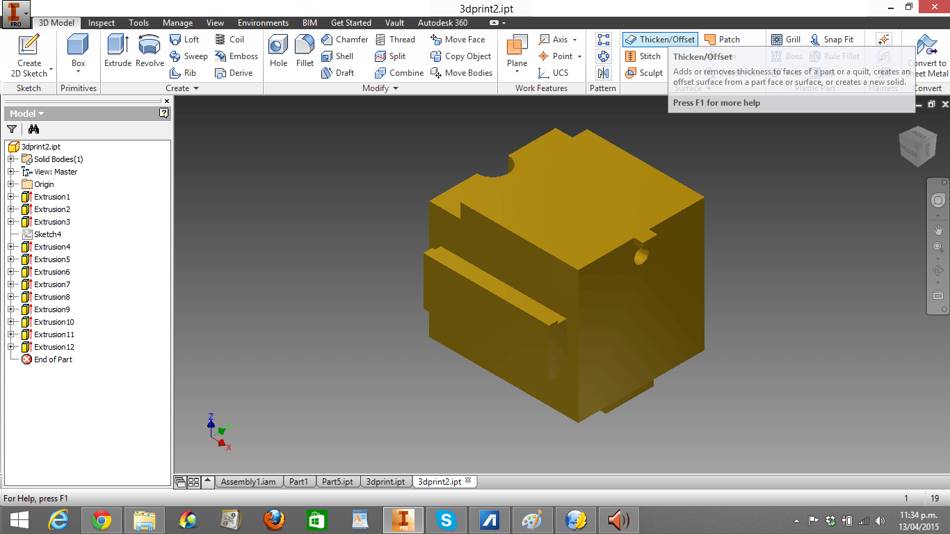This screenshot has width=950, height=534.
Task: Expand the Extrusion1 node
Action: click(x=11, y=197)
